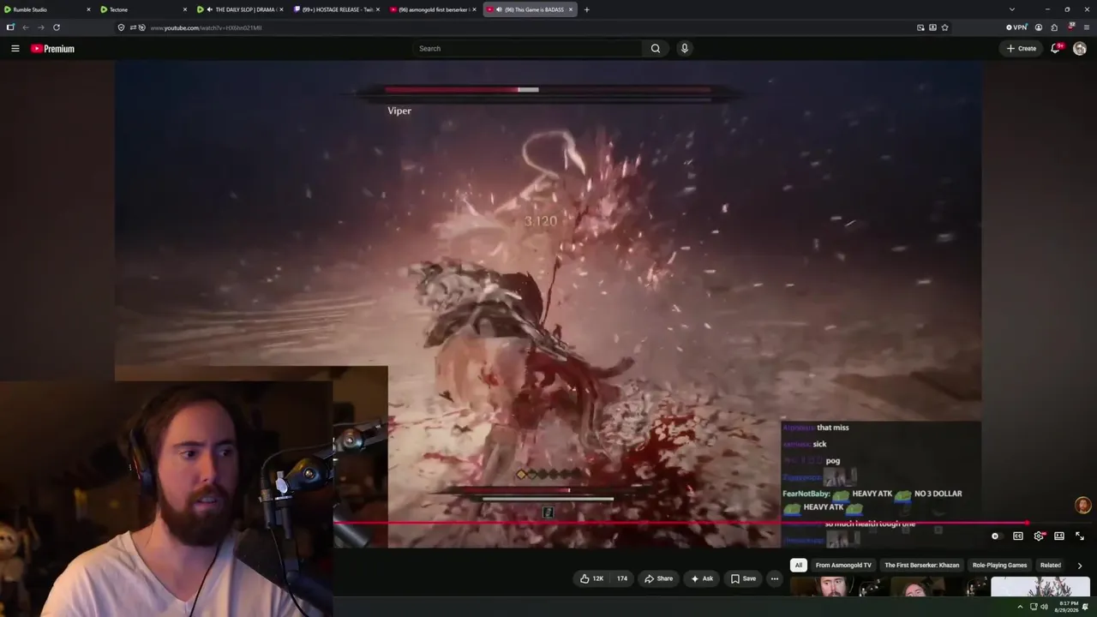Open the browser VPN button
The width and height of the screenshot is (1097, 617).
[x=1016, y=27]
